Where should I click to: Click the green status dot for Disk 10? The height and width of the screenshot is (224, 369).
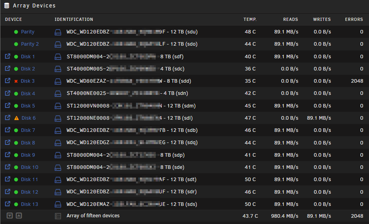click(x=16, y=167)
